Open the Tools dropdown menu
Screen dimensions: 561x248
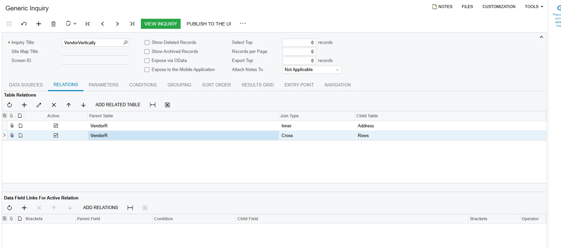click(x=534, y=7)
